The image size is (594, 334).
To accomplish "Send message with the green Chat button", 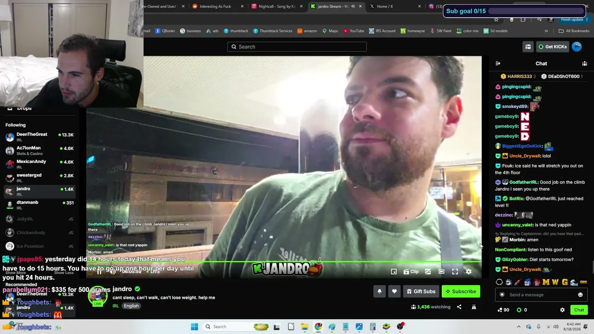I will point(579,310).
